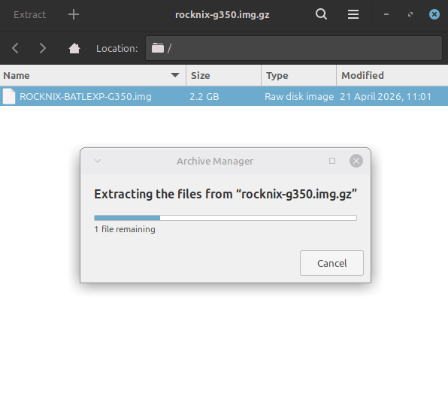This screenshot has height=393, width=448.
Task: Click the Extract button in header
Action: point(29,14)
